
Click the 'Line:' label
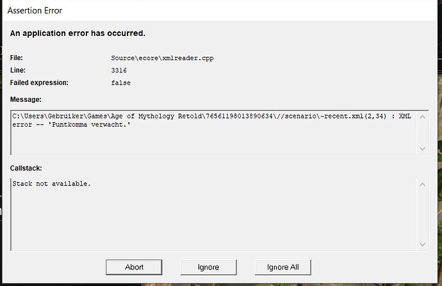click(x=18, y=70)
